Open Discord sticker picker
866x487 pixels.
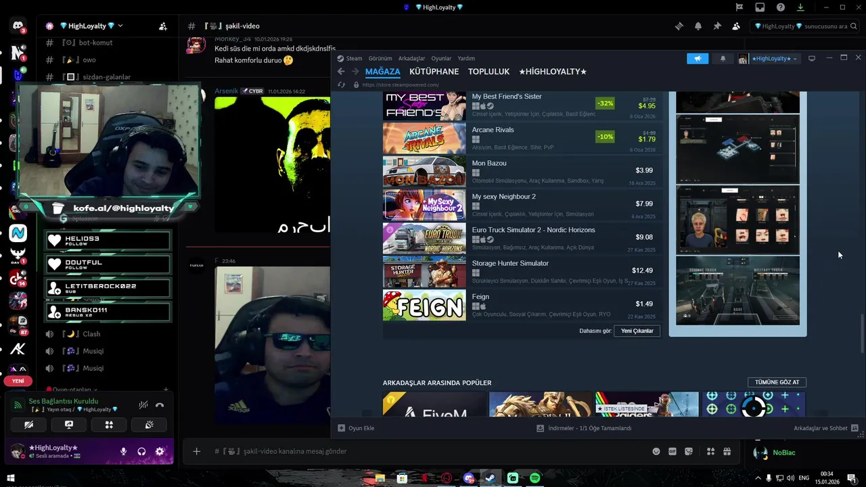coord(689,451)
